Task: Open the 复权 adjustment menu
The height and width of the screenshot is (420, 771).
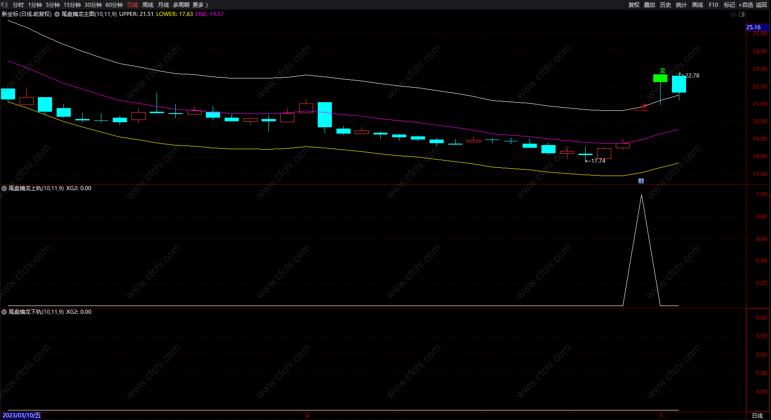Action: pos(634,5)
